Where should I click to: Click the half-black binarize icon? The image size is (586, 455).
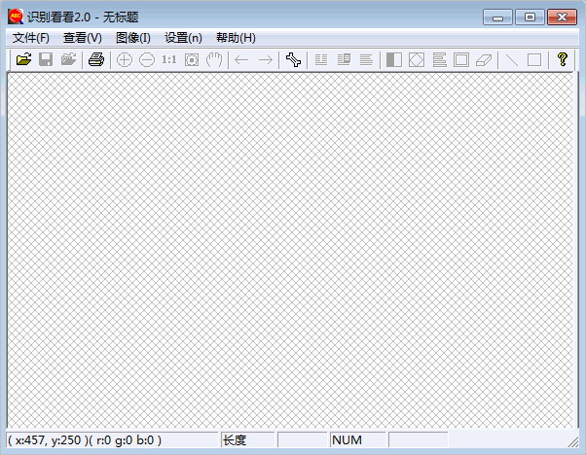click(394, 59)
